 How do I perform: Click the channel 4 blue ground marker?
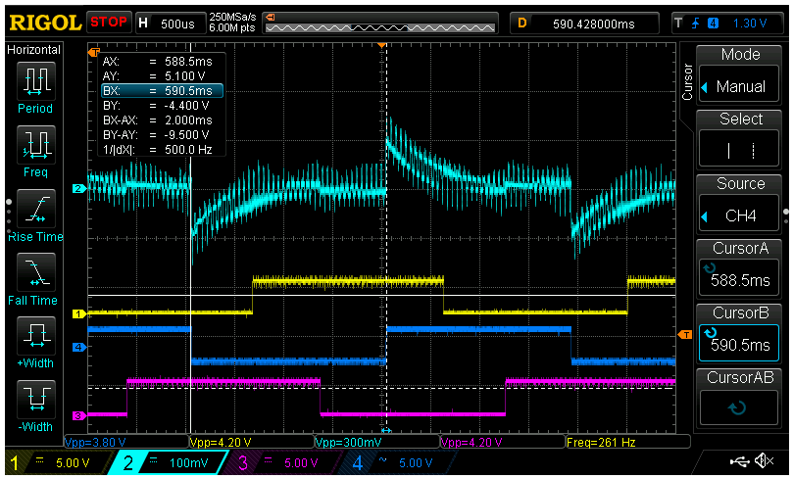click(79, 347)
